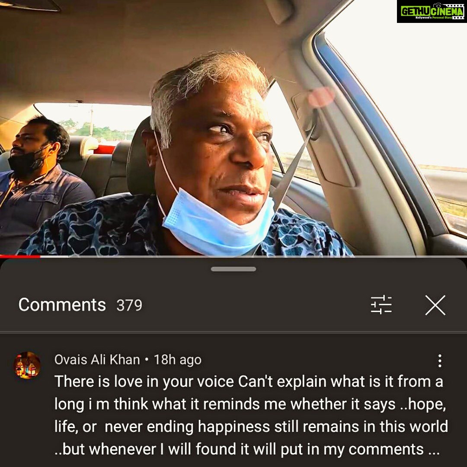Click the green GETHU block in the watermark
The width and height of the screenshot is (467, 467).
coord(416,12)
